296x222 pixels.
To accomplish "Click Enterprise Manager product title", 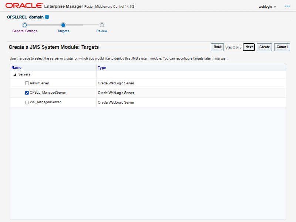I will coord(64,6).
